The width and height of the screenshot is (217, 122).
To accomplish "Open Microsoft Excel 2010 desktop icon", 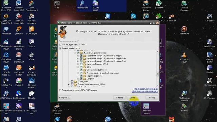I will (x=6, y=6).
